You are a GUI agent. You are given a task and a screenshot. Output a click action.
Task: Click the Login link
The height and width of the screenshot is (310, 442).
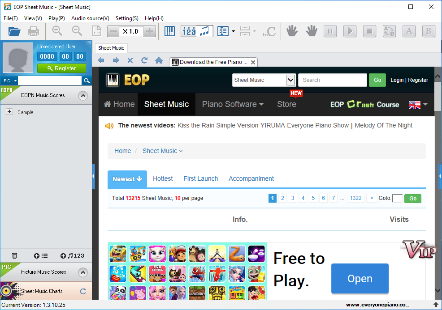[397, 80]
